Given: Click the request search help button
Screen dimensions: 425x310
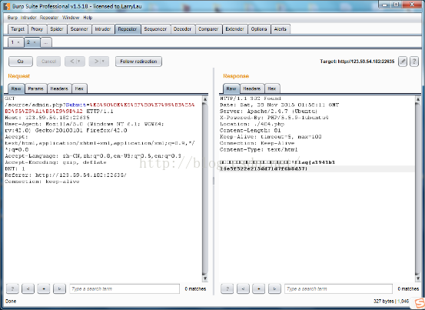Looking at the screenshot, I should tap(12, 288).
